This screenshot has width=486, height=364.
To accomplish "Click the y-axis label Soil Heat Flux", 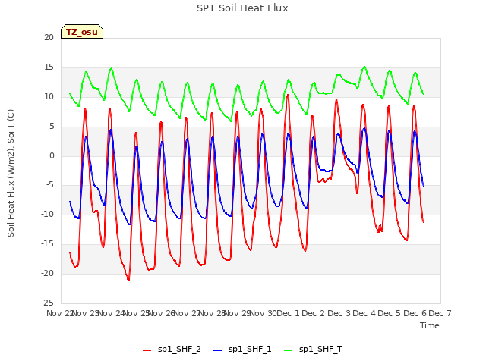I will (x=11, y=174).
